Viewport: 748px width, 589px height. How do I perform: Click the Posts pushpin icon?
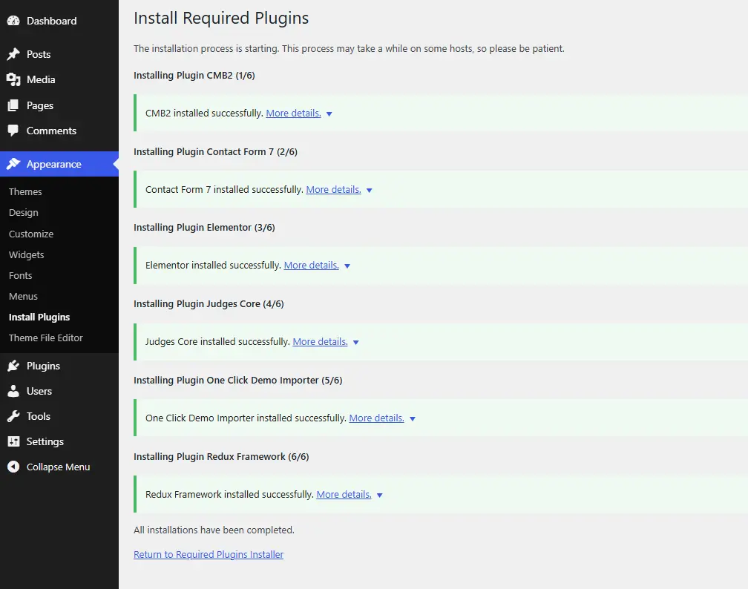[13, 54]
